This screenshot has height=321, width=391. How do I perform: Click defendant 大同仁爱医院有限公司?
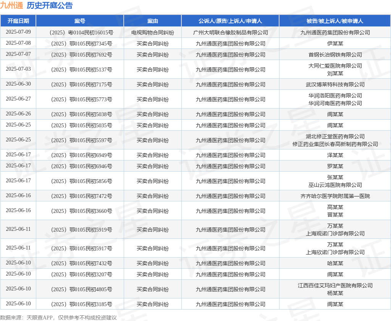pos(335,66)
